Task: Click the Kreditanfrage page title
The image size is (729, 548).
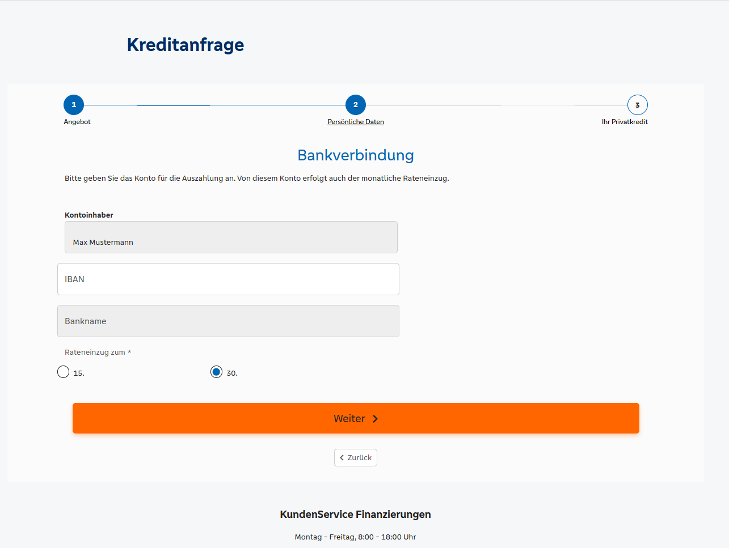Action: click(186, 45)
